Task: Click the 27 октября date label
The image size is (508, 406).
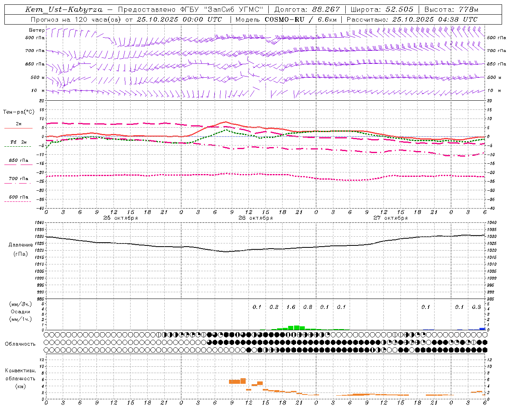Action: coord(391,218)
